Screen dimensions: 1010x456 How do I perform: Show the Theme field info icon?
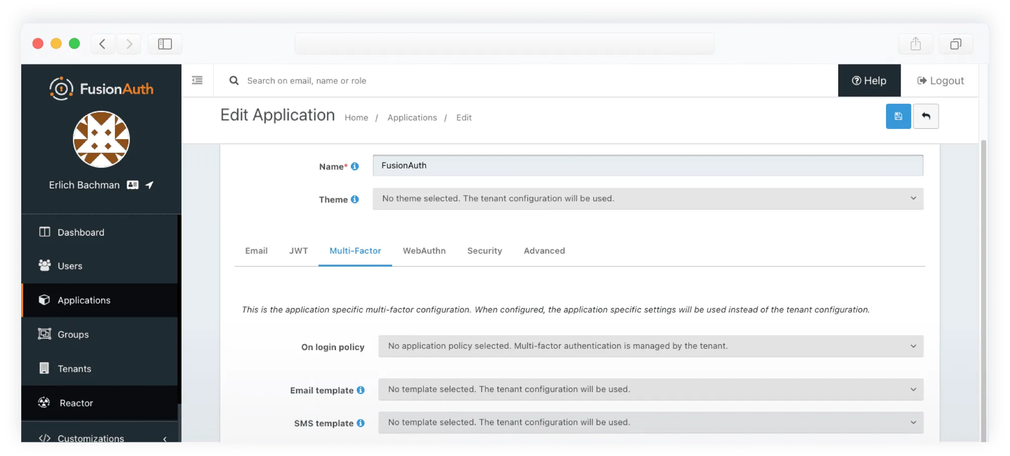click(355, 200)
